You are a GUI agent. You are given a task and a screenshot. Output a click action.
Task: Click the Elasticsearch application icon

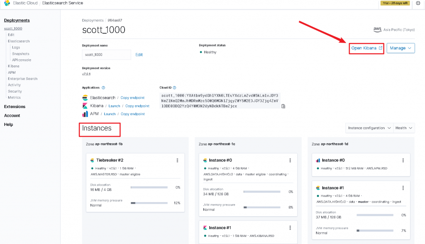point(85,98)
